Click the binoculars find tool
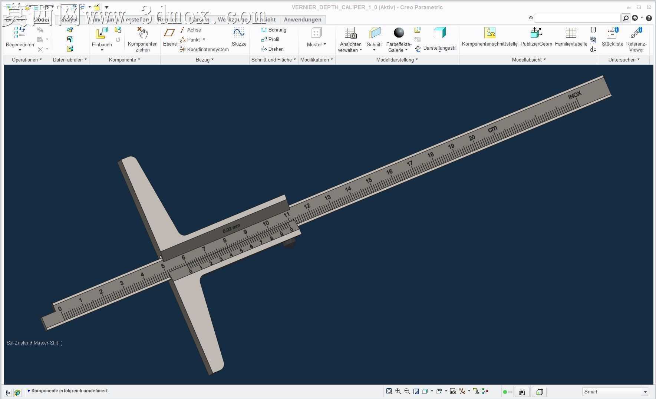 coord(522,392)
